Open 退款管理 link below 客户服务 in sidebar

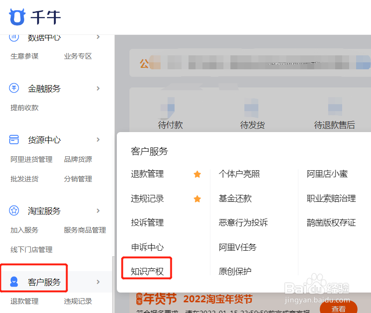click(x=24, y=301)
